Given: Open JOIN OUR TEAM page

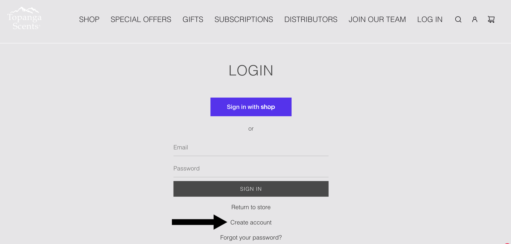Looking at the screenshot, I should coord(377,19).
